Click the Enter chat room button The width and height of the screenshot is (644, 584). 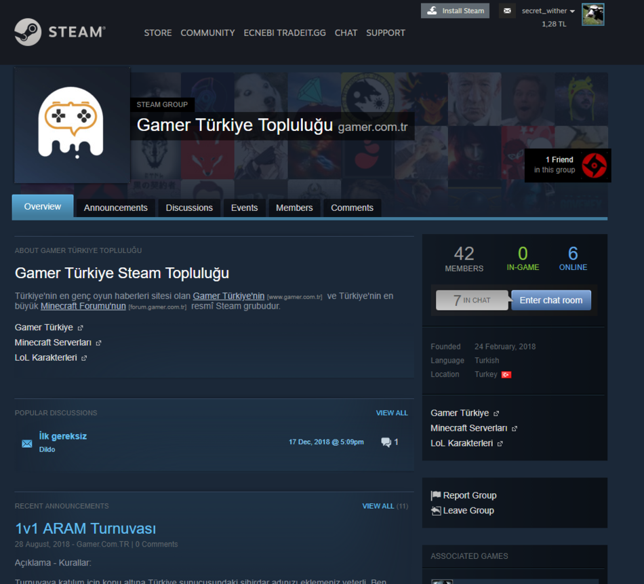click(551, 300)
